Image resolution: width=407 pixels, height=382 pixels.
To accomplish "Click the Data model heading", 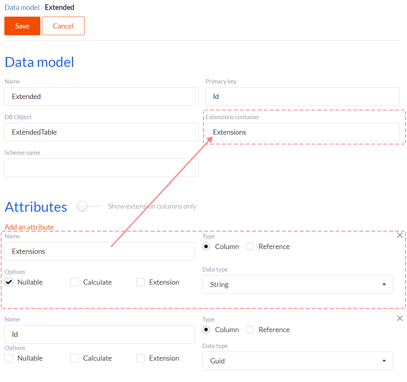I will point(40,62).
